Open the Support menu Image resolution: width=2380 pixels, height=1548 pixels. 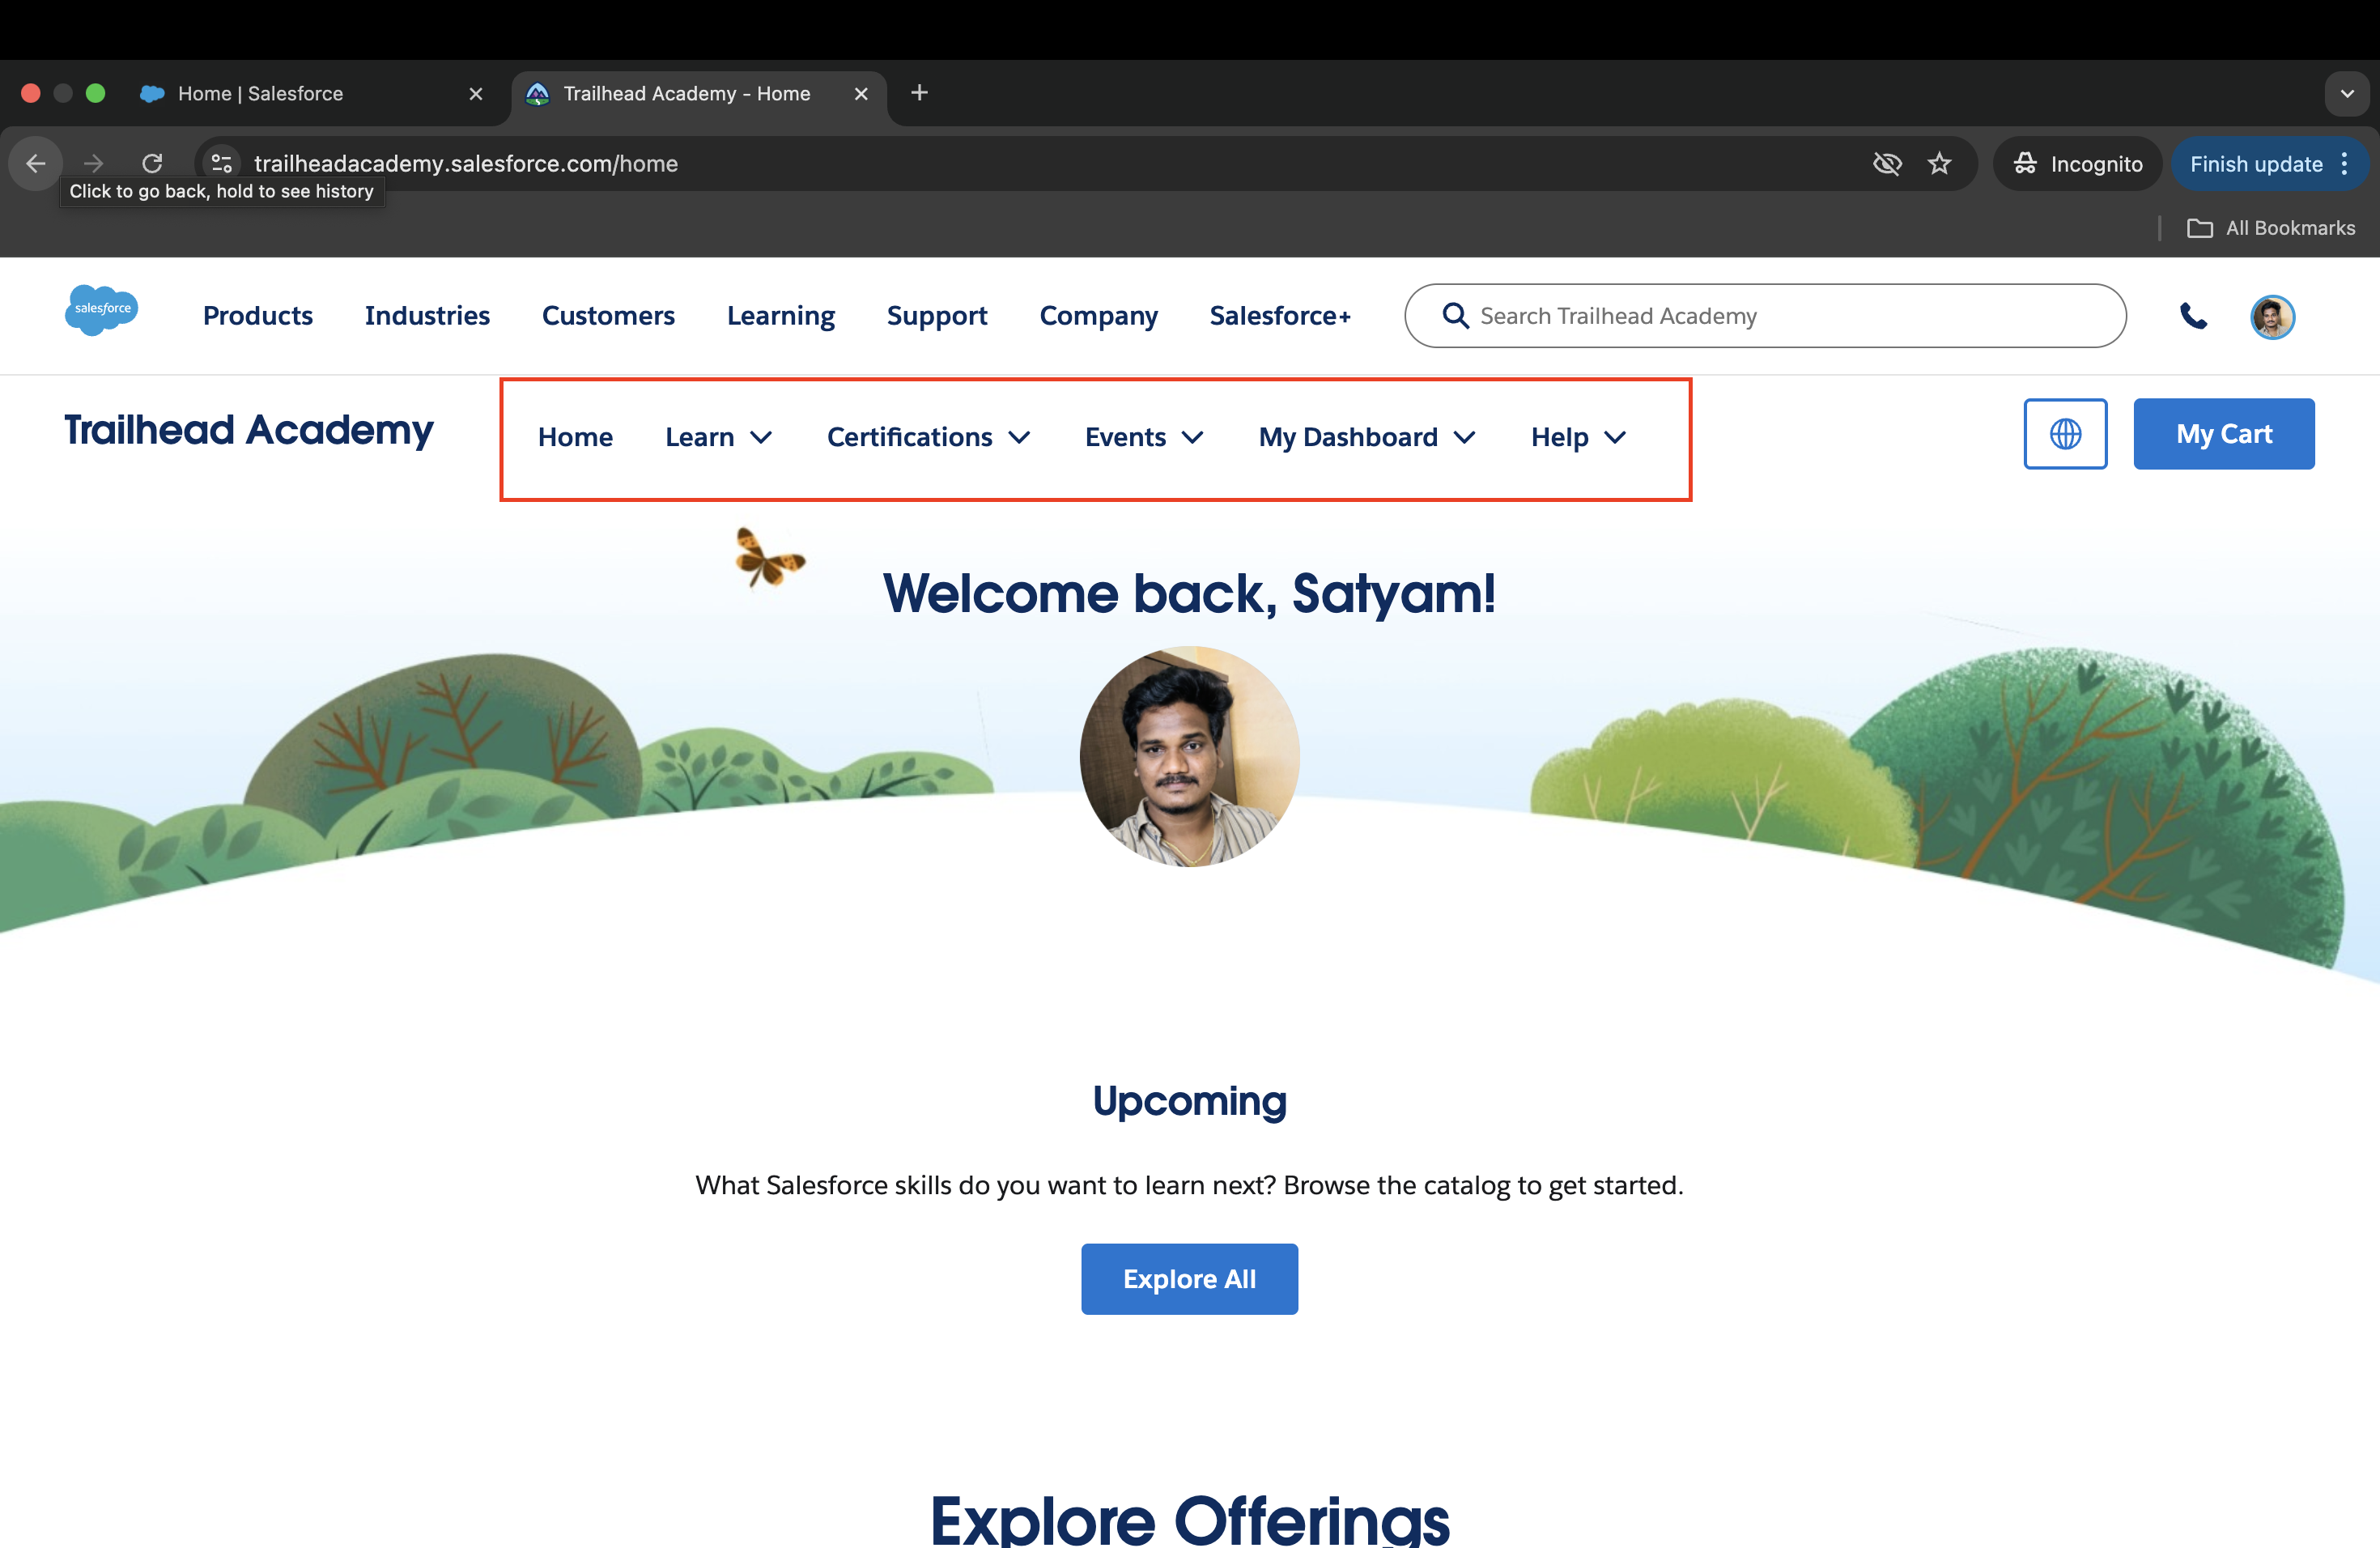937,316
